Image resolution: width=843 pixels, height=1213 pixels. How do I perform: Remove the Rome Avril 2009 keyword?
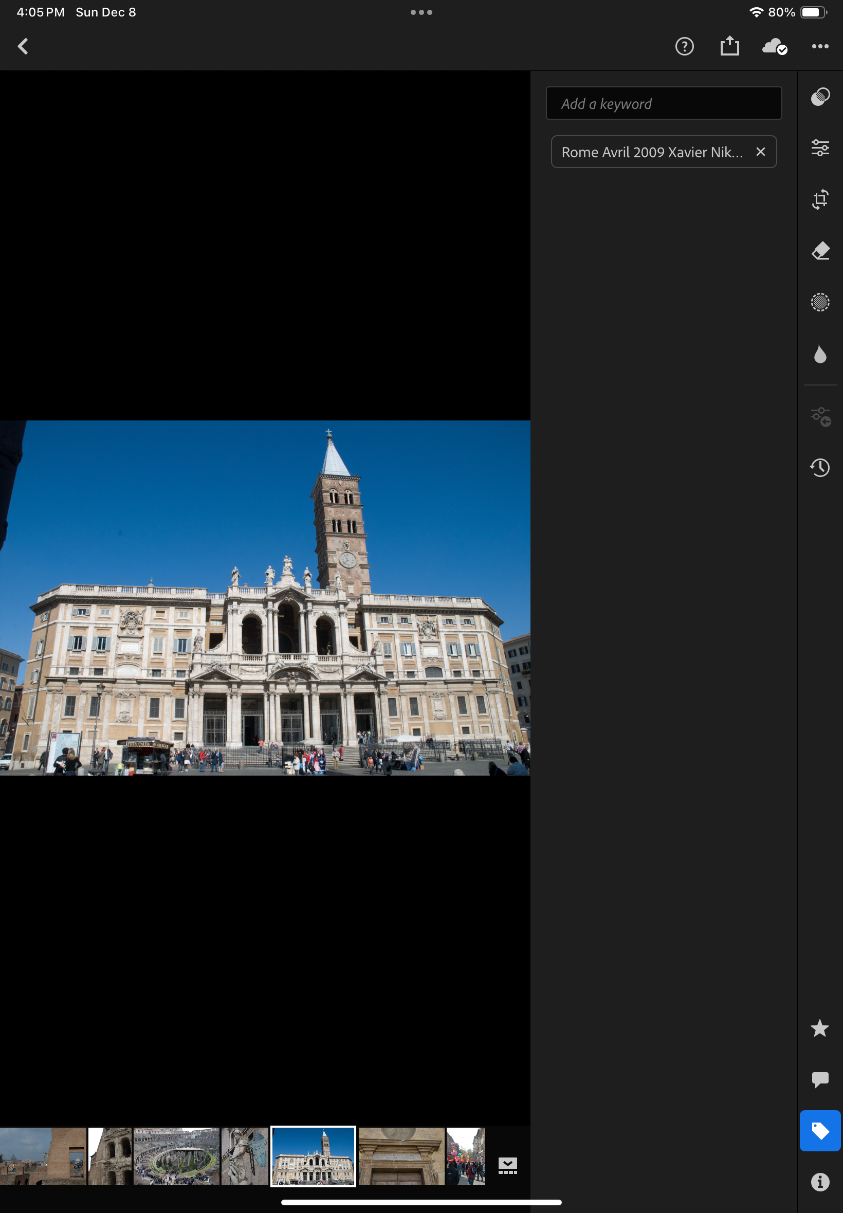760,152
